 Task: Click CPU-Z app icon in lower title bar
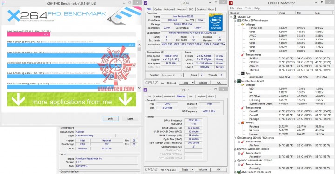tap(146, 90)
